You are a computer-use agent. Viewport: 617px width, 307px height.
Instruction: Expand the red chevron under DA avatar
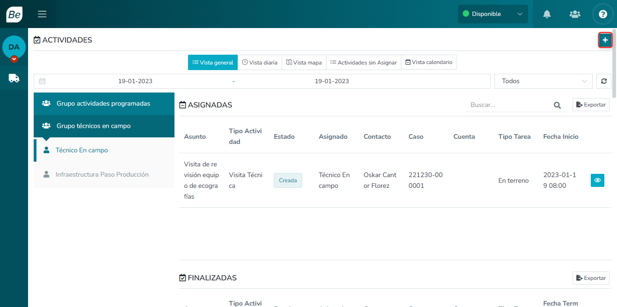(14, 59)
